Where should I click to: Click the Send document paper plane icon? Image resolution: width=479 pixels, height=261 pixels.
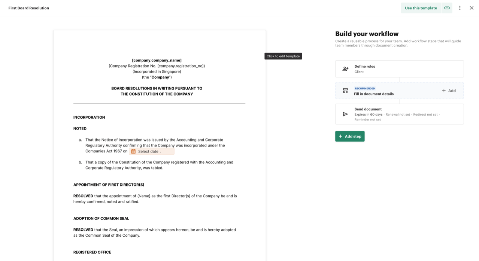(345, 114)
